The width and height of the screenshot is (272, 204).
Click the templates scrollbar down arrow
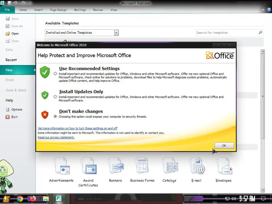pos(263,190)
